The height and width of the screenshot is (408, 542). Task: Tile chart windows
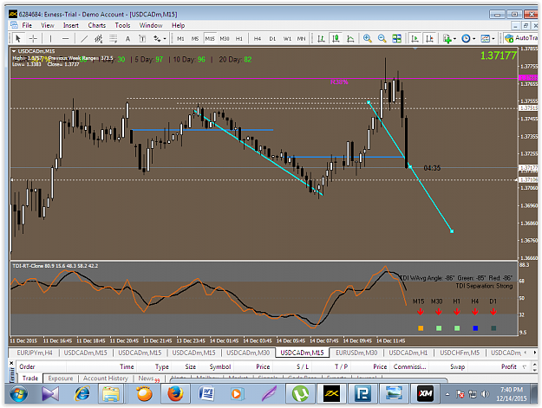(x=397, y=38)
